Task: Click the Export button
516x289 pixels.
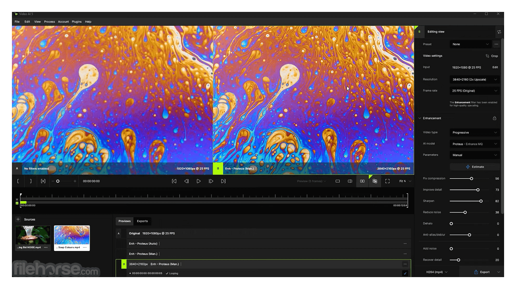Action: (x=481, y=272)
